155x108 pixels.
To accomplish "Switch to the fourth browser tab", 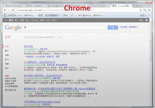I will 79,6.
